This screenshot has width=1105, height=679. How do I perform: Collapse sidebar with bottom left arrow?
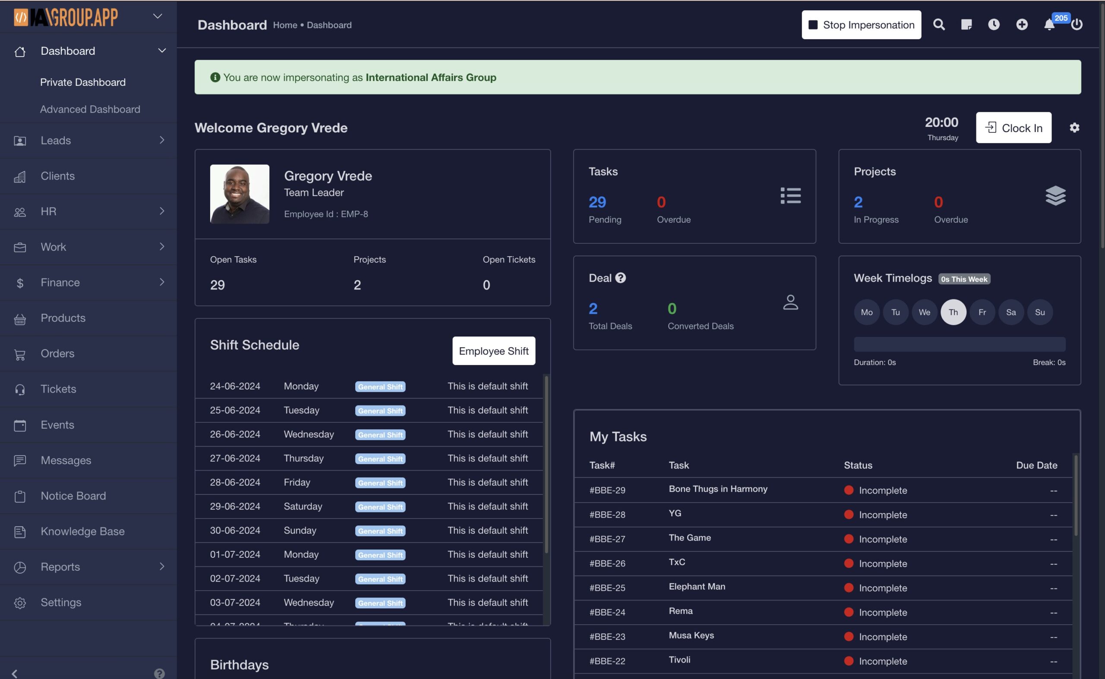pyautogui.click(x=15, y=673)
